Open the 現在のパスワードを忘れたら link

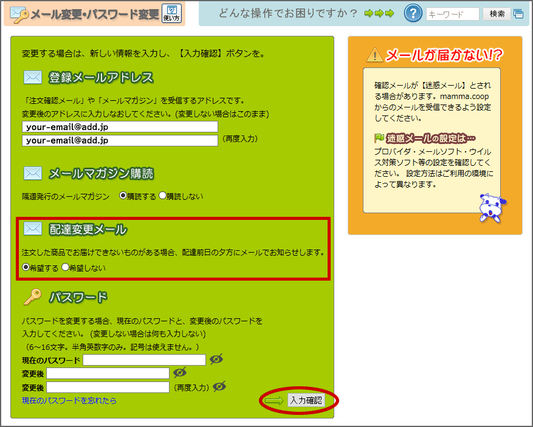tap(69, 400)
